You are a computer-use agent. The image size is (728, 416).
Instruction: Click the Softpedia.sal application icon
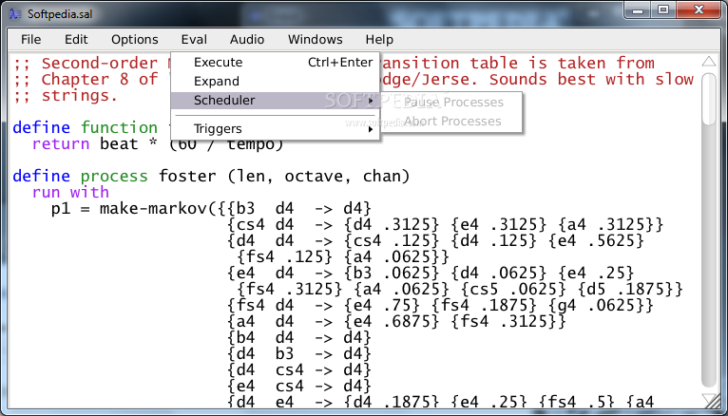15,14
